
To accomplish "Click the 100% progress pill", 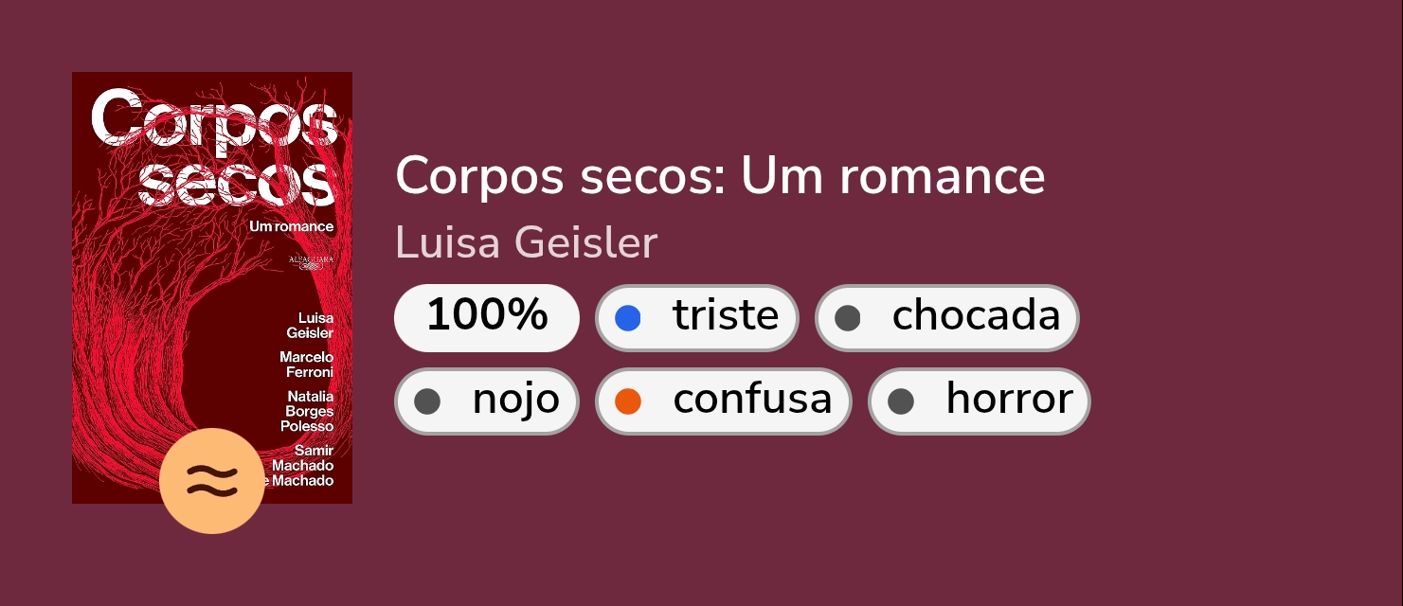I will pos(487,317).
